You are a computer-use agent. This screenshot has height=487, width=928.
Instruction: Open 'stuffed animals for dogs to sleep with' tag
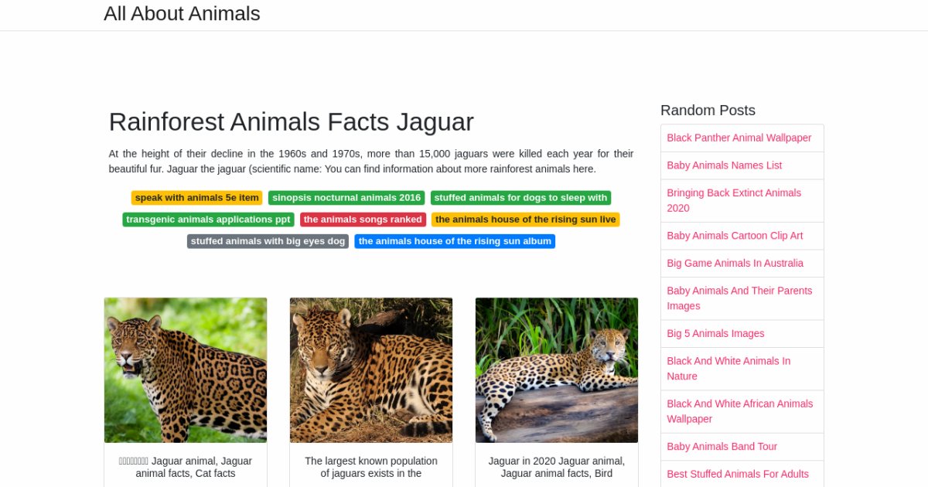520,198
